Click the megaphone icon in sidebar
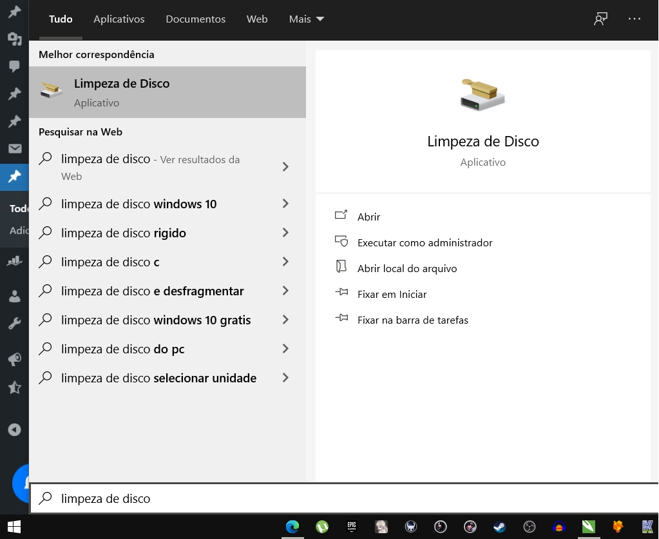This screenshot has height=539, width=659. tap(15, 359)
